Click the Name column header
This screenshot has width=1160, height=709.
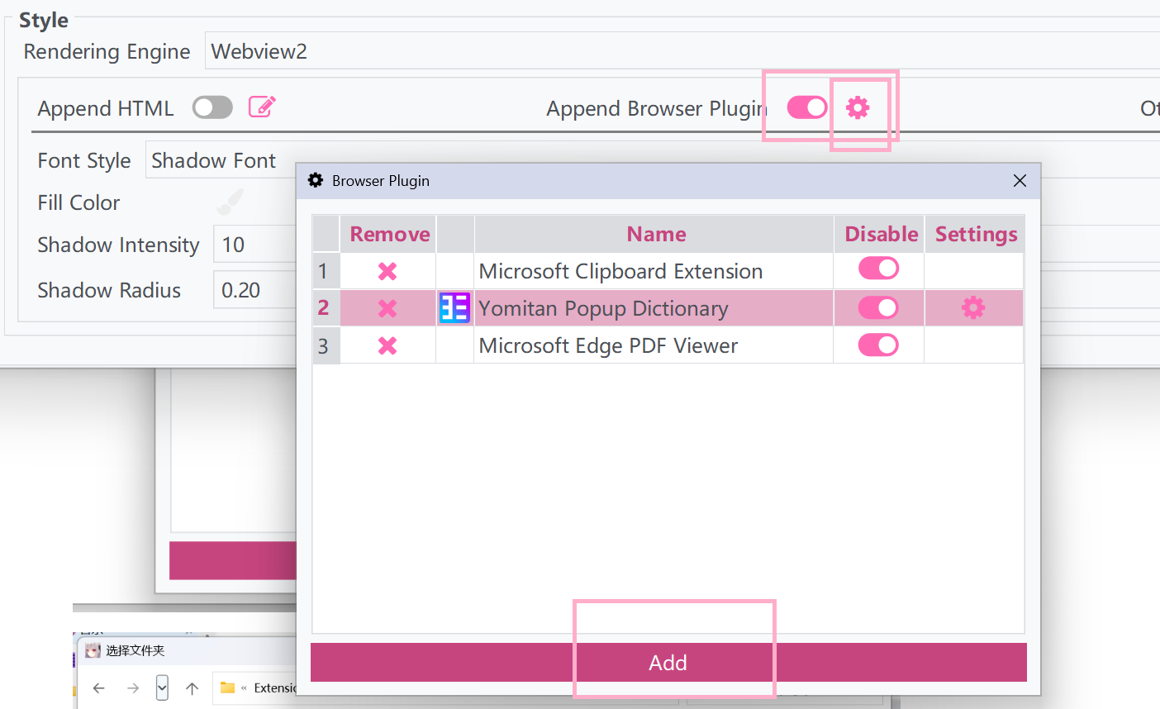(x=656, y=234)
